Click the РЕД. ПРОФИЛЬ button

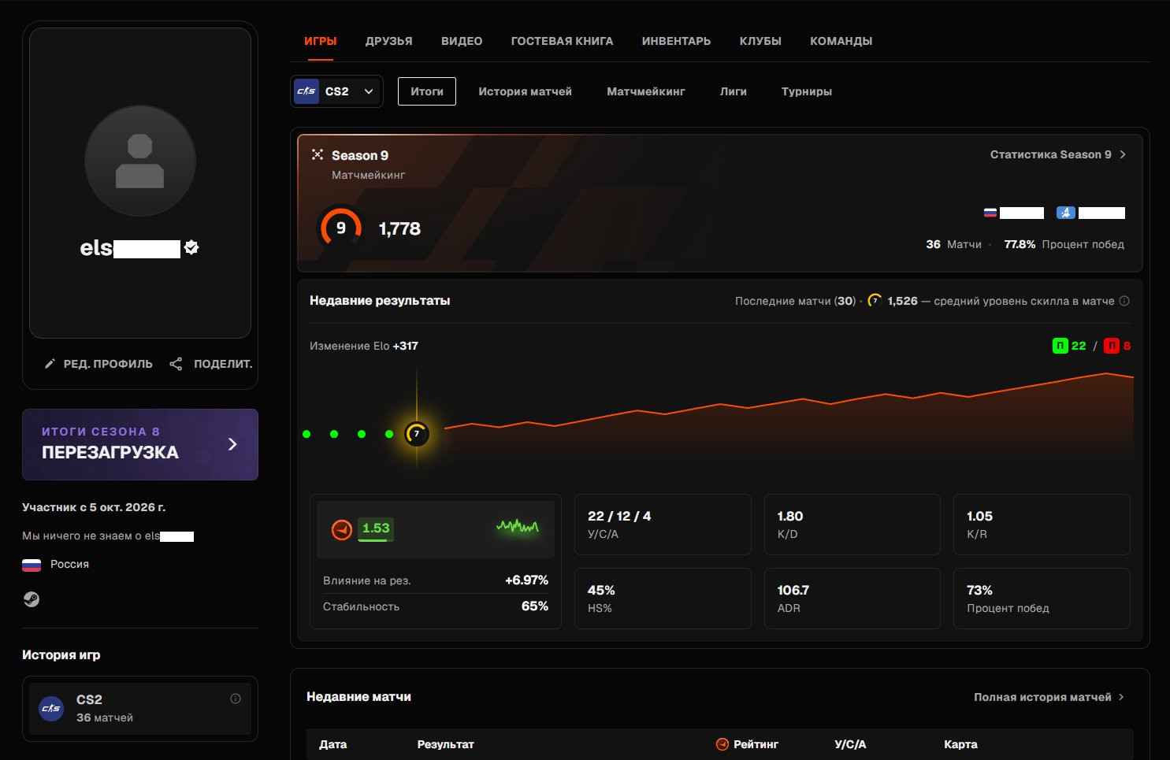tap(98, 364)
